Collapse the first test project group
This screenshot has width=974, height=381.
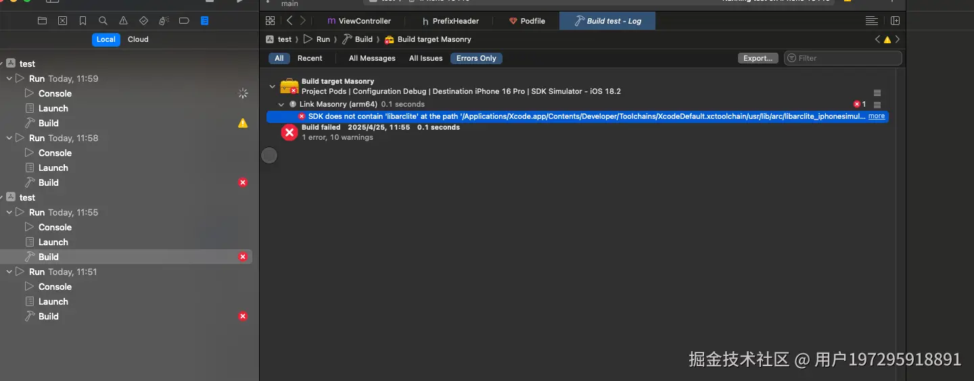[1, 63]
